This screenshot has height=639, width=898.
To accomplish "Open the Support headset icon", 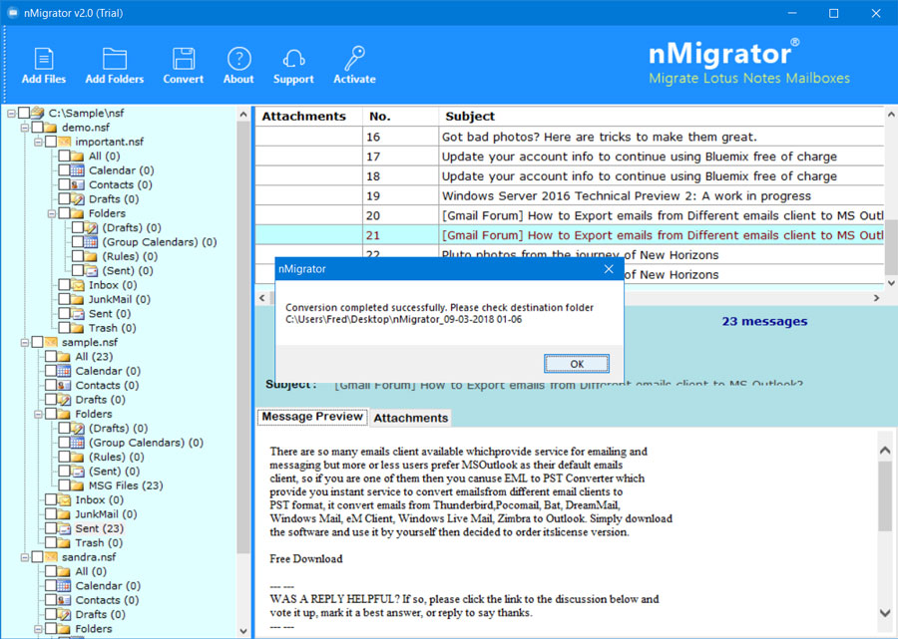I will (293, 59).
